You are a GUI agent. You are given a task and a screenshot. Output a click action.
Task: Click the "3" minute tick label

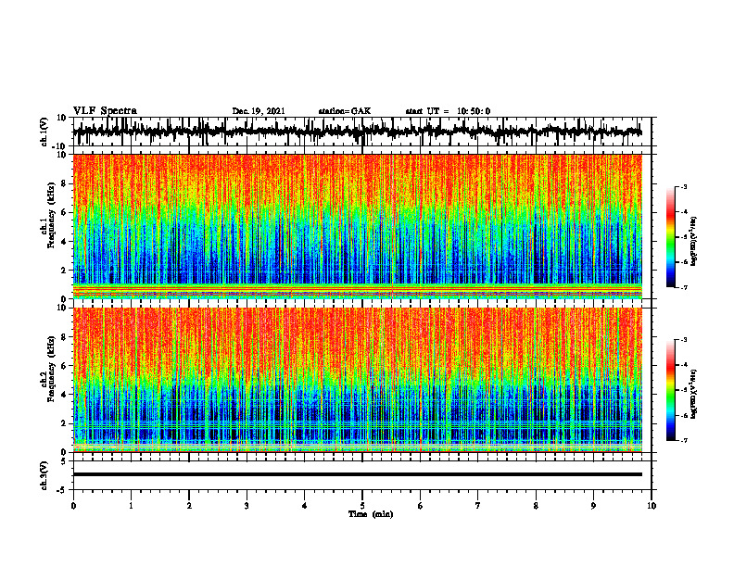[x=247, y=506]
